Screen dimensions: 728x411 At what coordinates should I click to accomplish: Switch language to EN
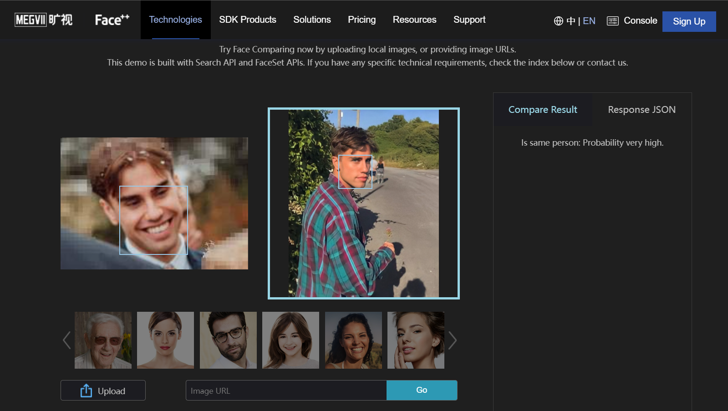click(x=589, y=21)
